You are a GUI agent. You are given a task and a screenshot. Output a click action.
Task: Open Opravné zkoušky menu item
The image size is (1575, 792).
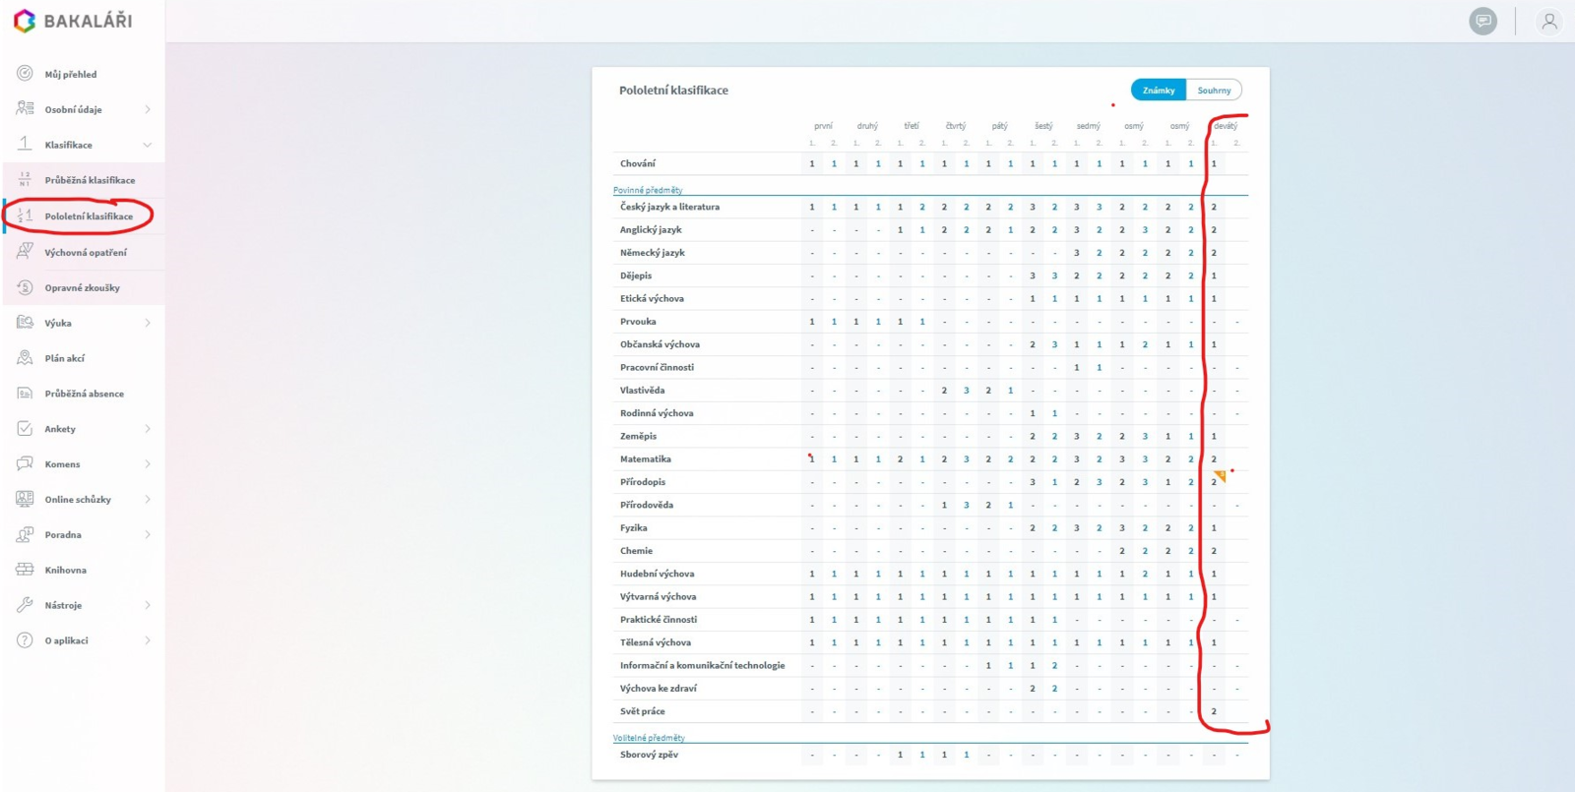82,288
